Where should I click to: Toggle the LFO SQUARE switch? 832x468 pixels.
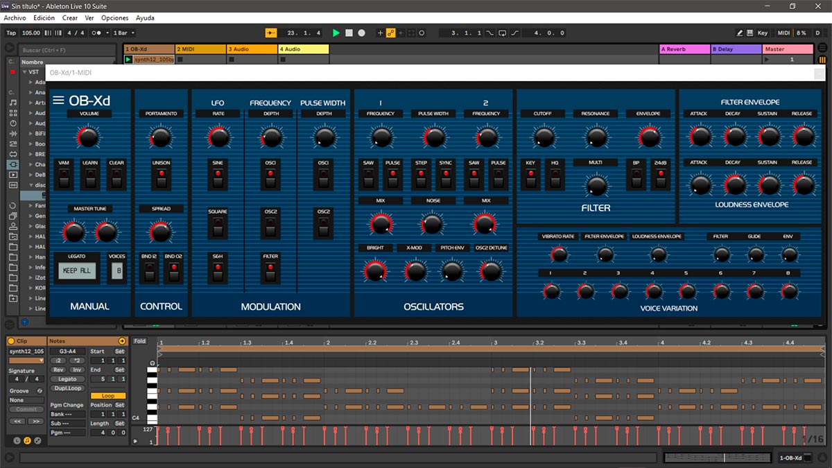click(x=218, y=228)
